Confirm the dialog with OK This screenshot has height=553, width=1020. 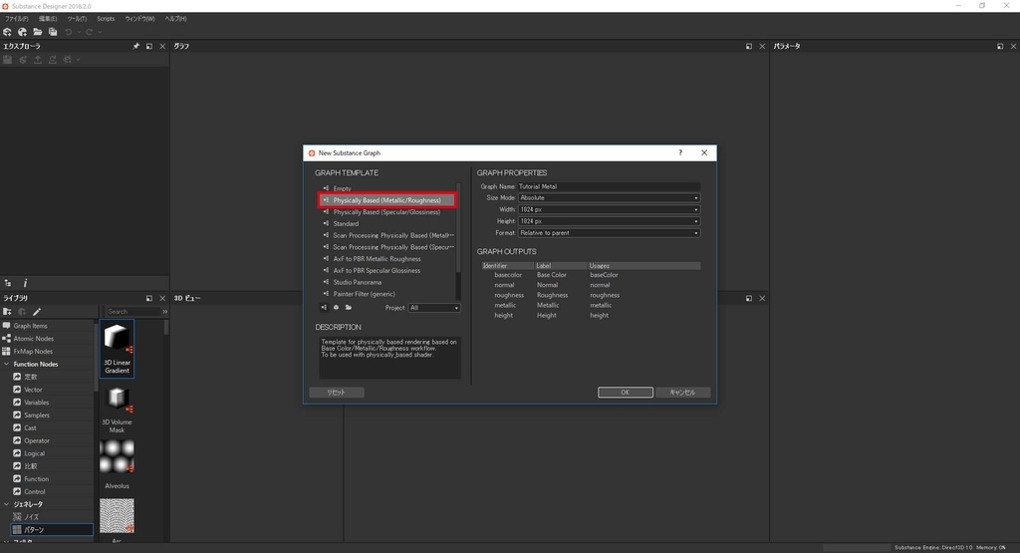(x=626, y=393)
